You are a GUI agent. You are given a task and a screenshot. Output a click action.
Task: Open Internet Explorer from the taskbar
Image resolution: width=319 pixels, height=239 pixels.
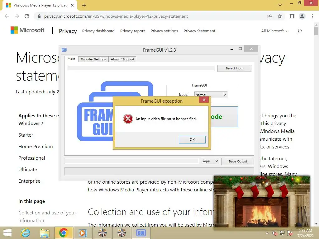pos(26,233)
